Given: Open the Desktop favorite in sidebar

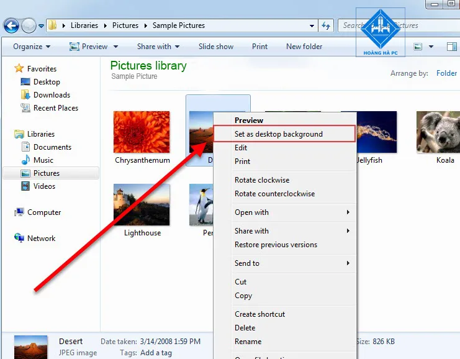Looking at the screenshot, I should click(x=47, y=82).
